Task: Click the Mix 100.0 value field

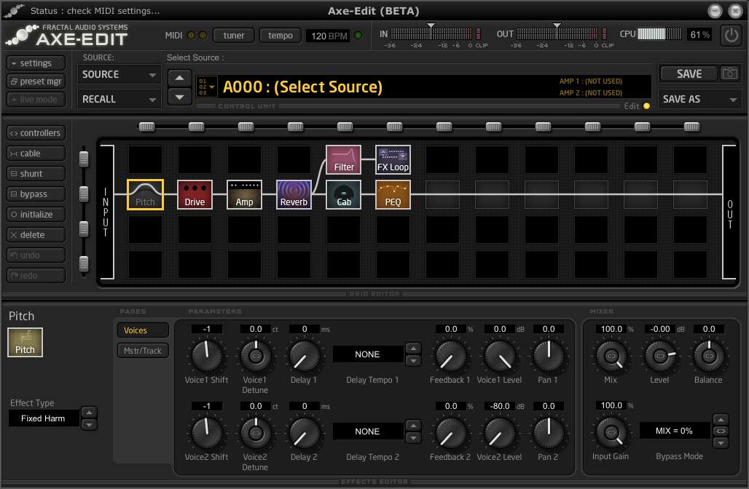Action: tap(611, 329)
